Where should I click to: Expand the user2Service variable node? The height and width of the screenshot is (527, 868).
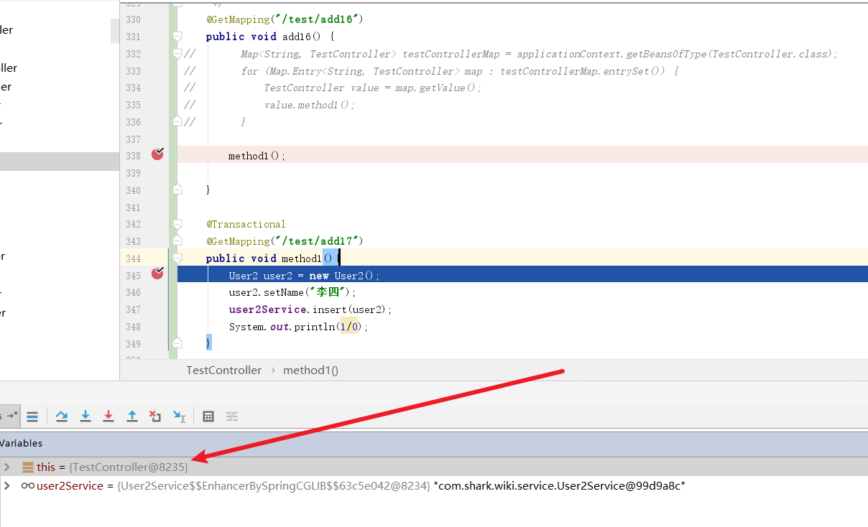8,486
